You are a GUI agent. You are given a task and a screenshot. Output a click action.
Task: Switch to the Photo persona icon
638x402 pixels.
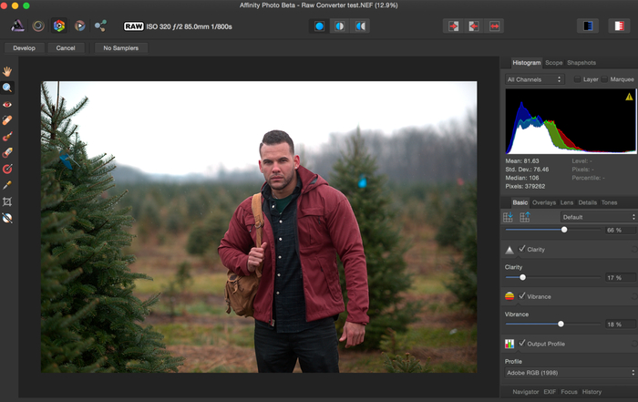coord(17,26)
